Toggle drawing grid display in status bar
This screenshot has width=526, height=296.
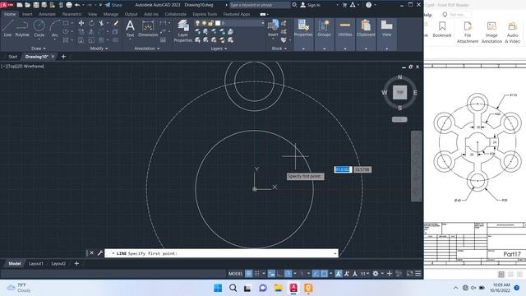[248, 274]
